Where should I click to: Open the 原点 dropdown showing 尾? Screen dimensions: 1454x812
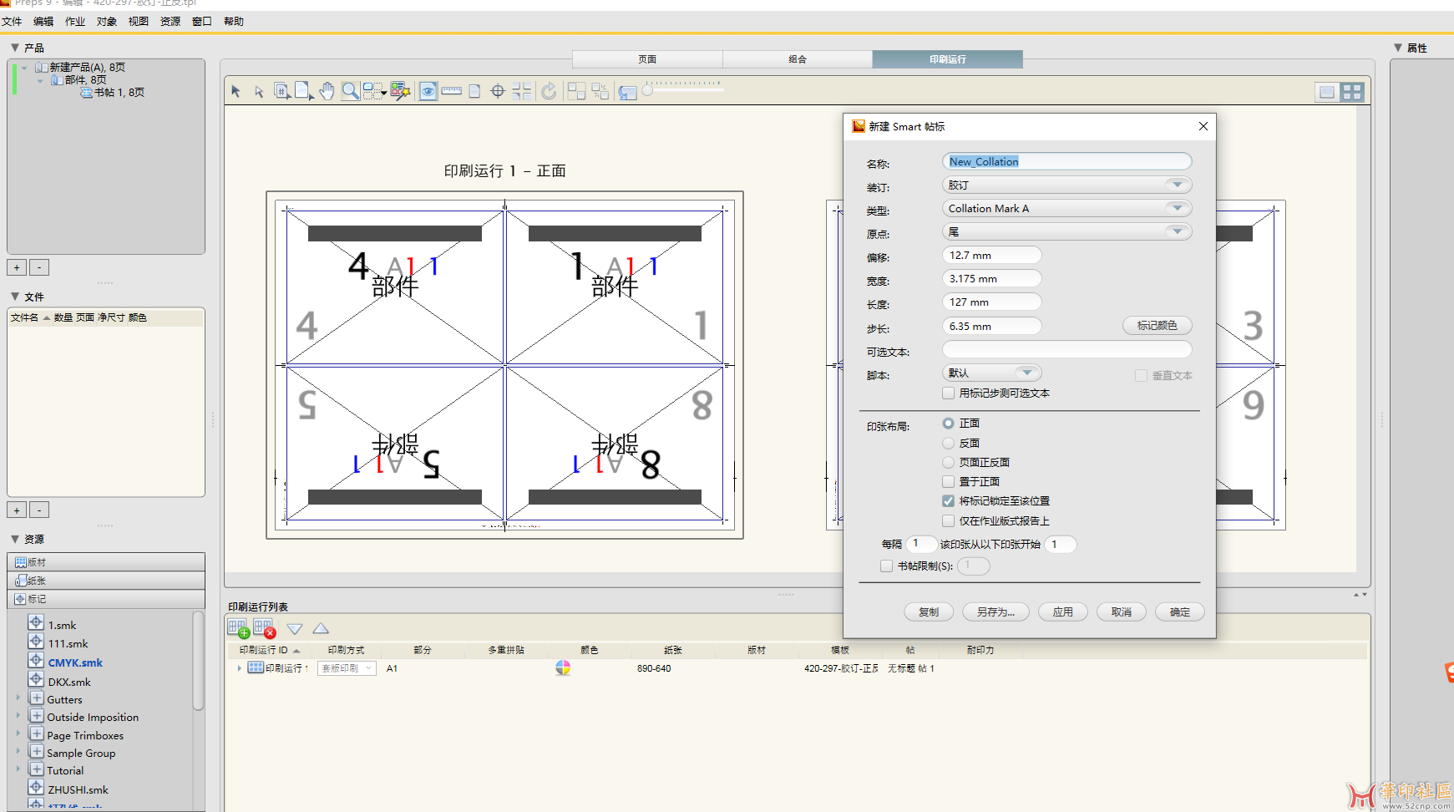1066,231
